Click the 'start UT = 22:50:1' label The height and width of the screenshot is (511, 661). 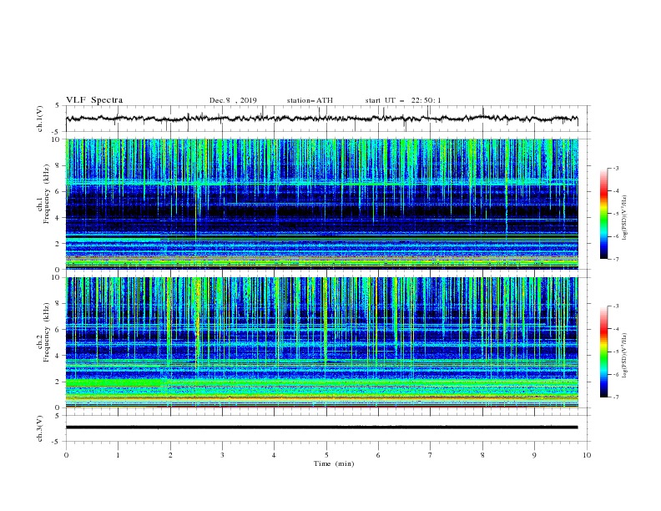click(403, 100)
